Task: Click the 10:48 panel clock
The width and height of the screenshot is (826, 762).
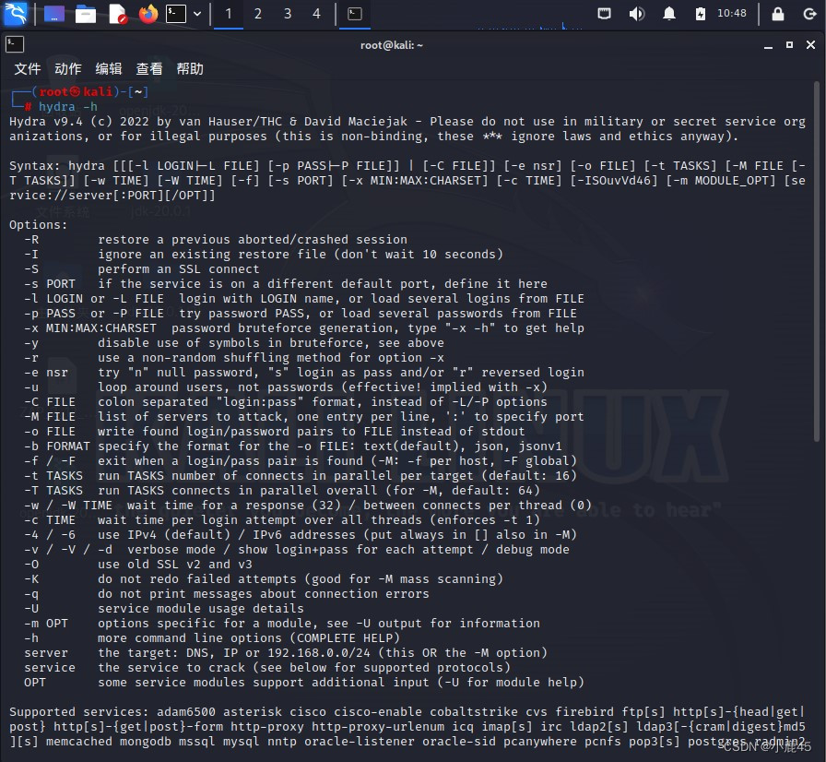Action: 732,13
